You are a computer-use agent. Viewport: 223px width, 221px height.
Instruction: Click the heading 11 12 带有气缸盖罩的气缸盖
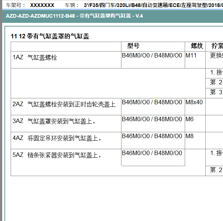[x=50, y=36]
